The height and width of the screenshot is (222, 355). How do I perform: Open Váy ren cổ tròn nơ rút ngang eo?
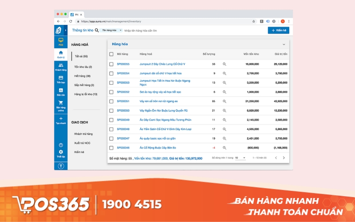pyautogui.click(x=158, y=101)
